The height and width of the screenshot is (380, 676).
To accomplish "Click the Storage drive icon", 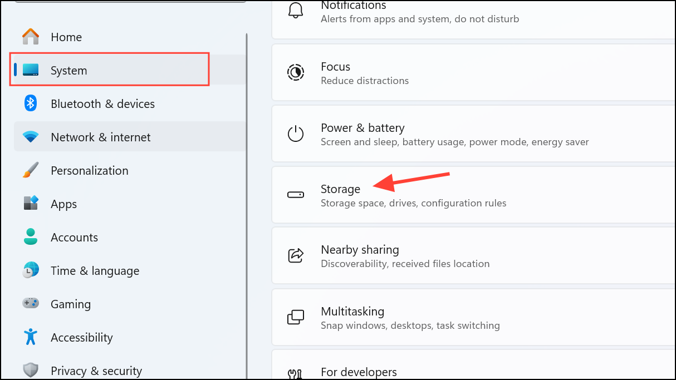I will [296, 195].
